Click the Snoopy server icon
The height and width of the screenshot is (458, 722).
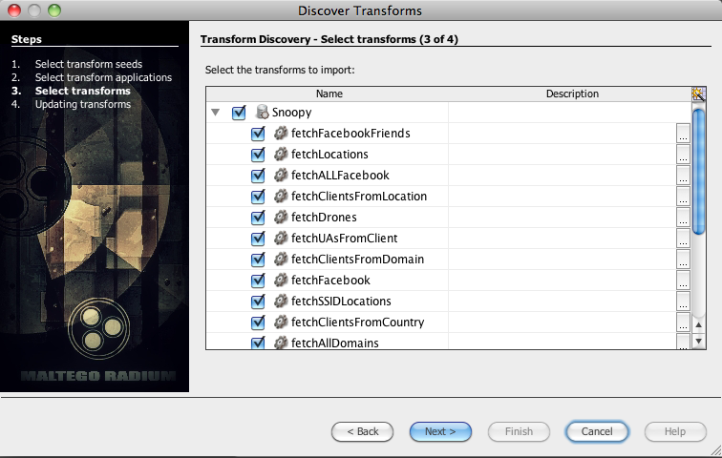[x=262, y=113]
